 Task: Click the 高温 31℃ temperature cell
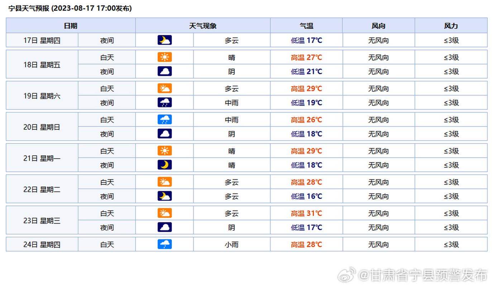click(306, 213)
